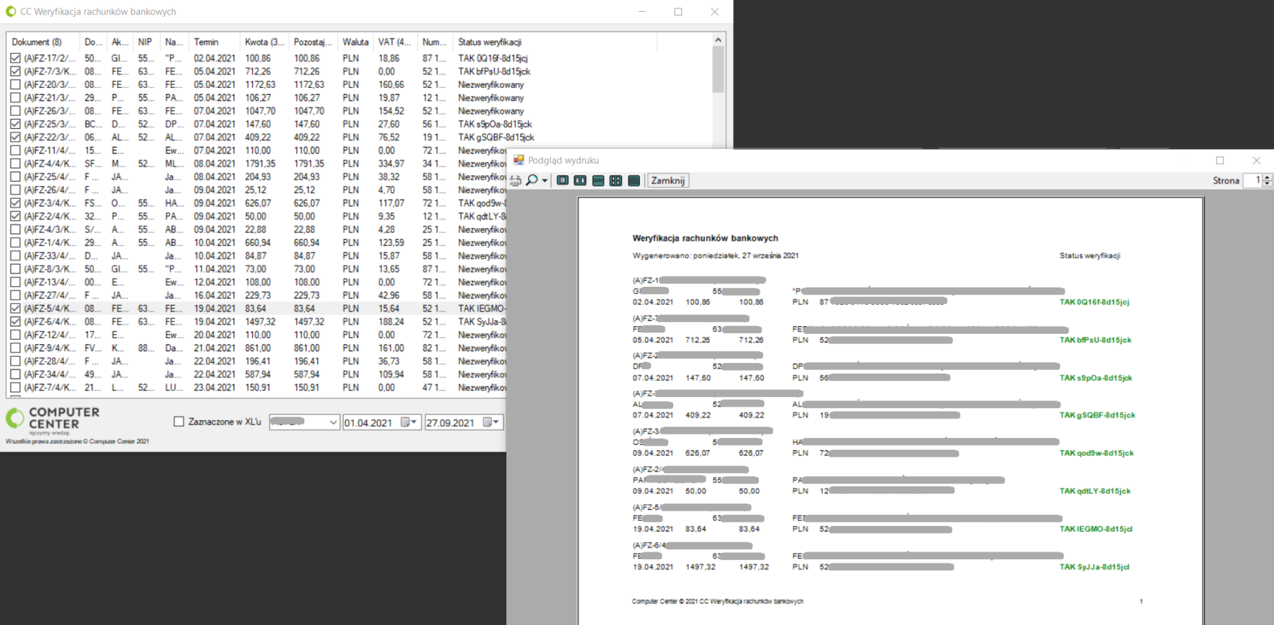Sort by the Termin column header
The width and height of the screenshot is (1274, 625).
[214, 42]
